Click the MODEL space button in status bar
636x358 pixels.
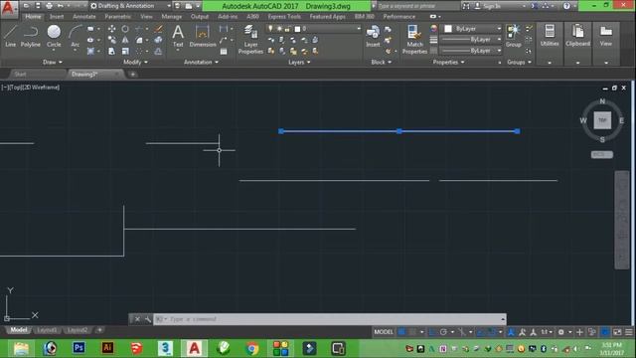point(384,332)
